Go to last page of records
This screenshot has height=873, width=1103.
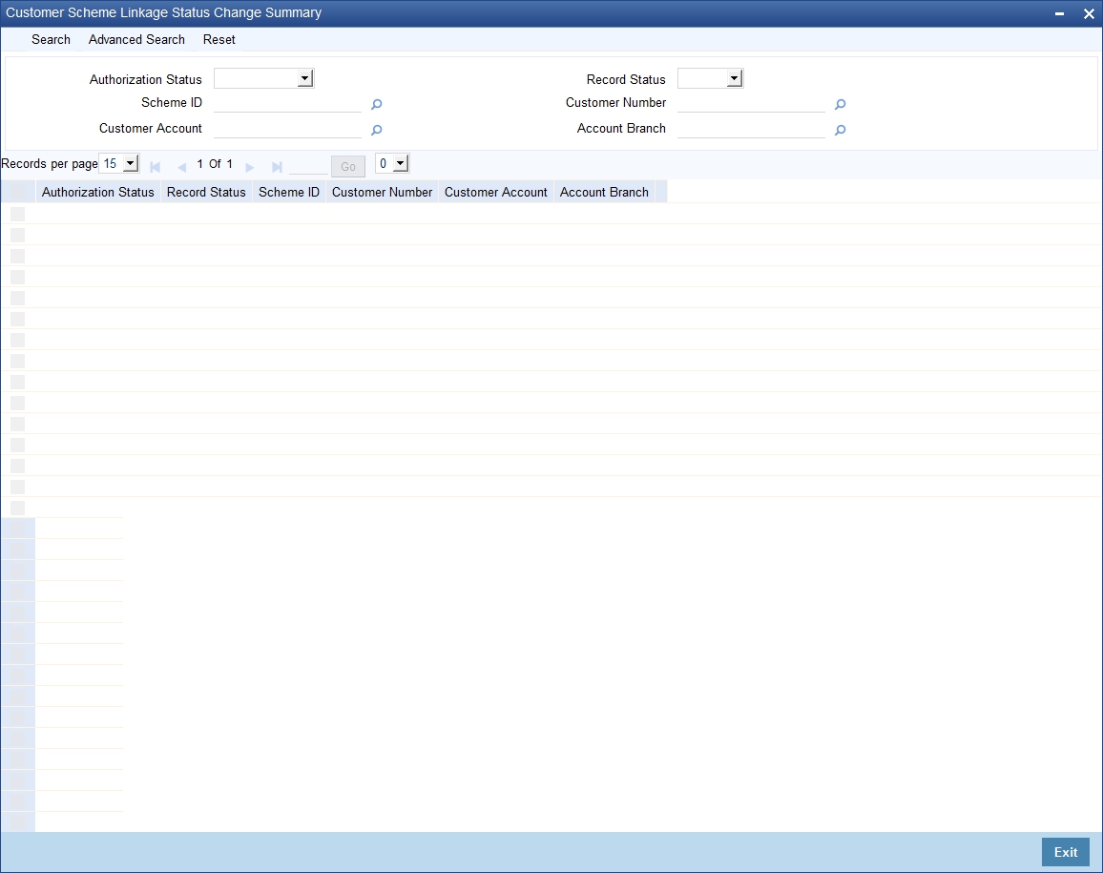[277, 167]
